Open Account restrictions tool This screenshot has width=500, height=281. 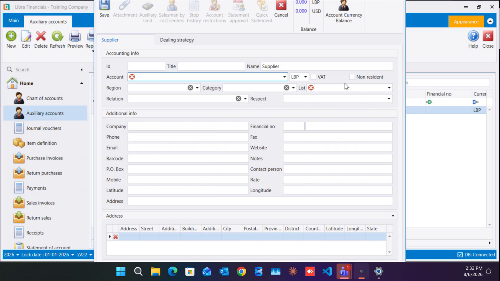[x=214, y=12]
